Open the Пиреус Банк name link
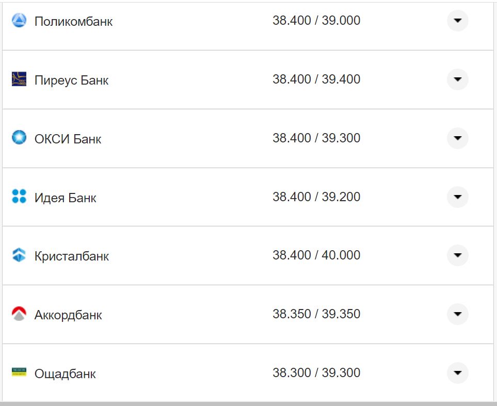Viewport: 497px width, 406px height. coord(71,80)
